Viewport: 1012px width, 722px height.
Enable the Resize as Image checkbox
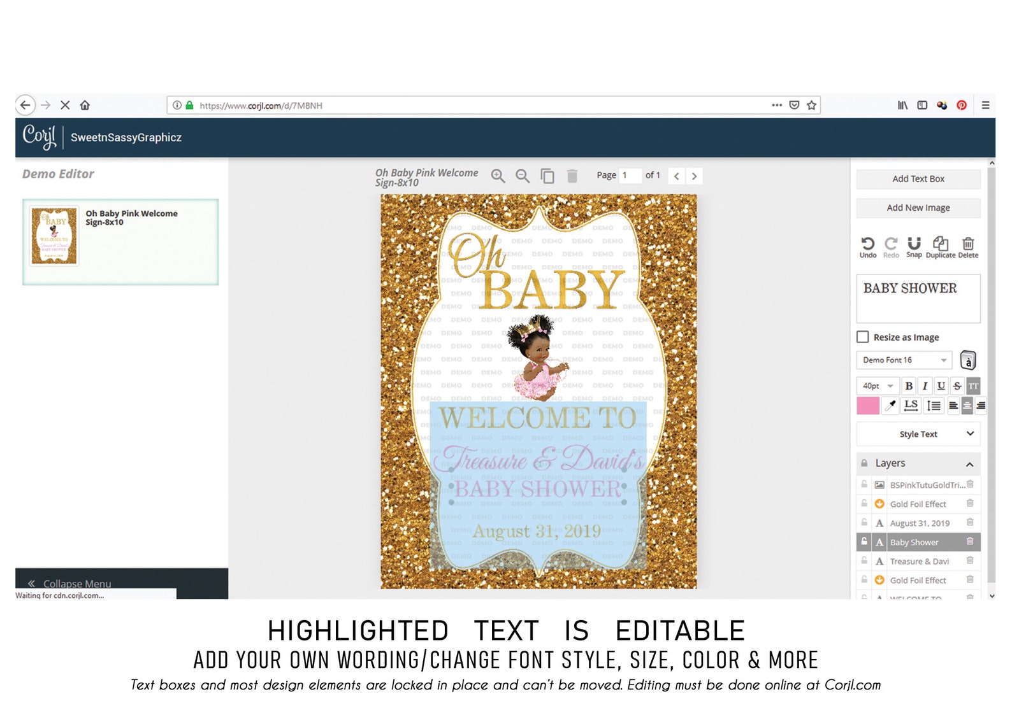863,337
